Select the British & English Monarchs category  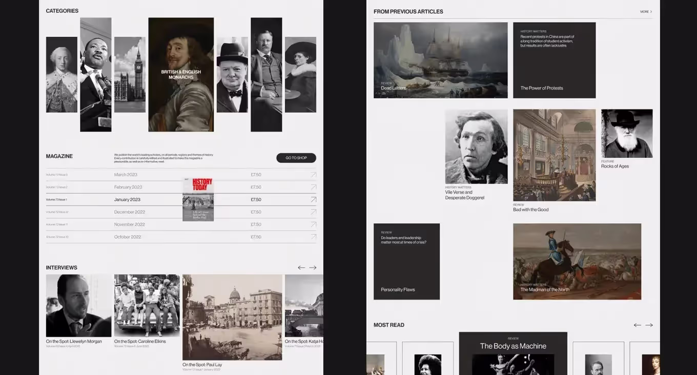(x=181, y=75)
